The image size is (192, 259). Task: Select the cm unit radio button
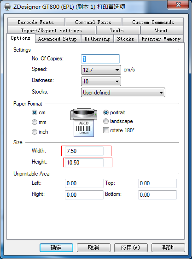(35, 112)
